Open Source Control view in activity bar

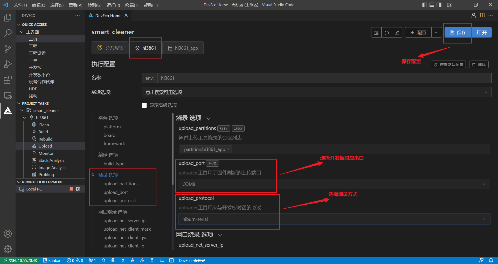[x=8, y=48]
